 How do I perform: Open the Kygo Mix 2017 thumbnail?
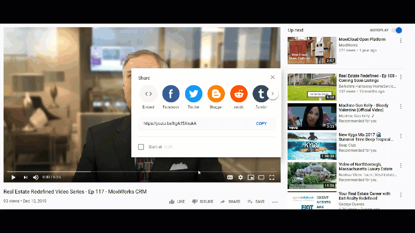click(x=312, y=146)
